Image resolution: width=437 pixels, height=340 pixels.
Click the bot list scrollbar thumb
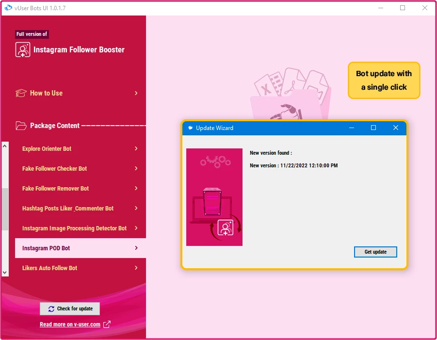[5, 210]
